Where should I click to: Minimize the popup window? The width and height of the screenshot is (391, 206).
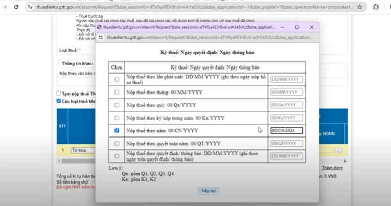(x=282, y=27)
